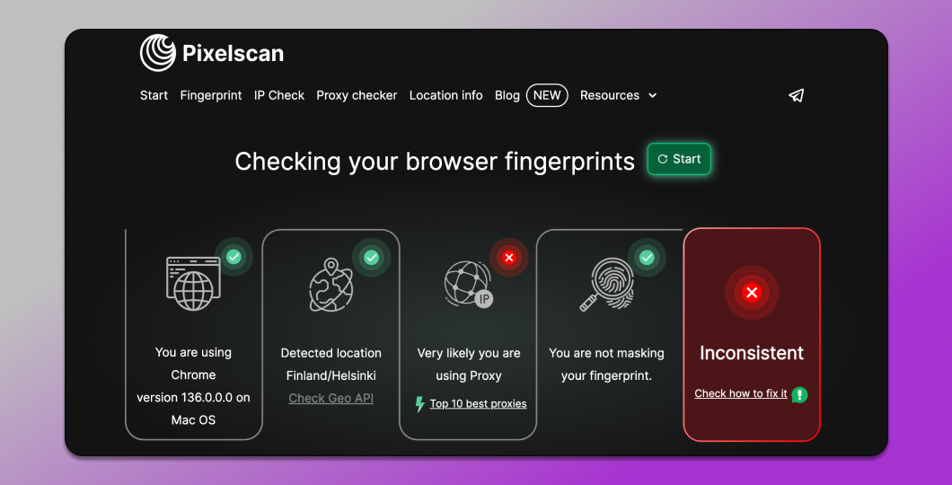
Task: Click green checkmark on Chrome browser card
Action: (234, 257)
